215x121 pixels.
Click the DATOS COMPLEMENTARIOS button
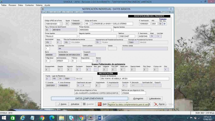point(90,98)
